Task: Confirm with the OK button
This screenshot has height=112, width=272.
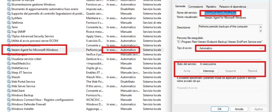Action: pyautogui.click(x=219, y=109)
